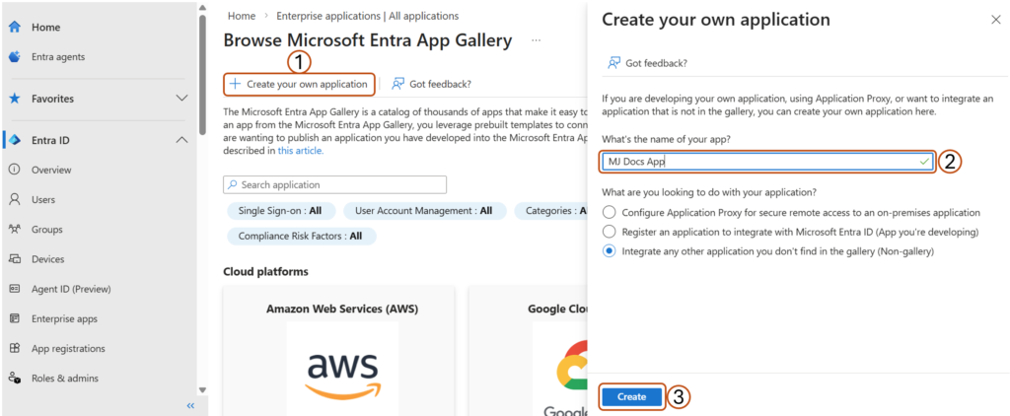Open Entra agents from sidebar icon
The width and height of the screenshot is (1010, 416).
[15, 57]
